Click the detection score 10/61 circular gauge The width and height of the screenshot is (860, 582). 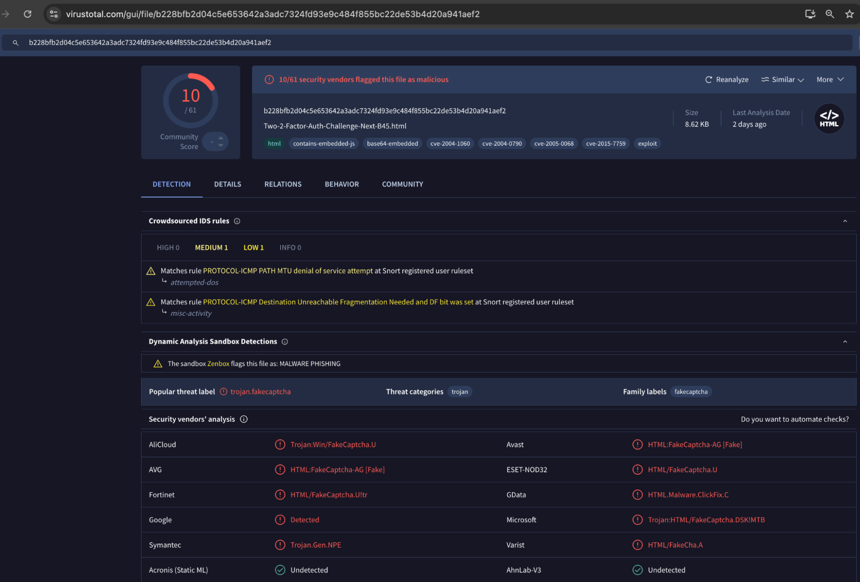pyautogui.click(x=190, y=101)
